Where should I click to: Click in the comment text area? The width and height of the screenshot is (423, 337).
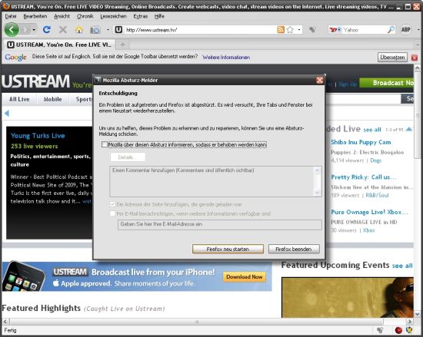point(212,182)
